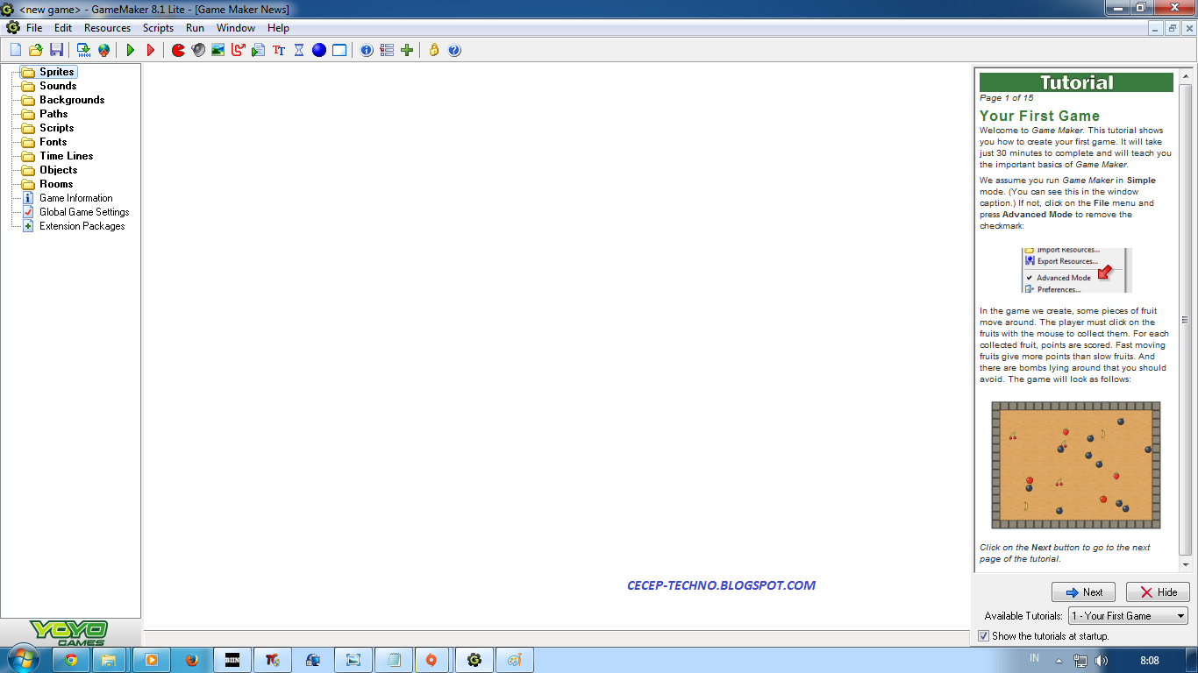Create a font with TT icon
1198x673 pixels.
click(x=279, y=50)
